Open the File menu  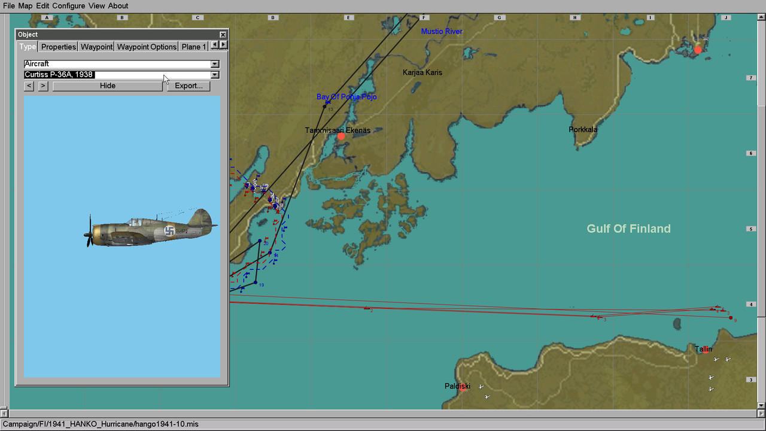click(x=9, y=6)
